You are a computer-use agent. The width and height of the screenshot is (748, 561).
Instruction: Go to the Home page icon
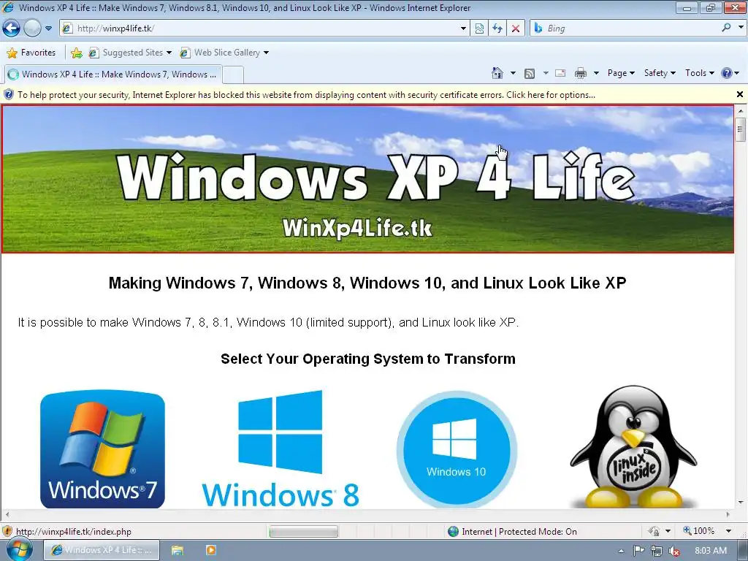coord(497,73)
